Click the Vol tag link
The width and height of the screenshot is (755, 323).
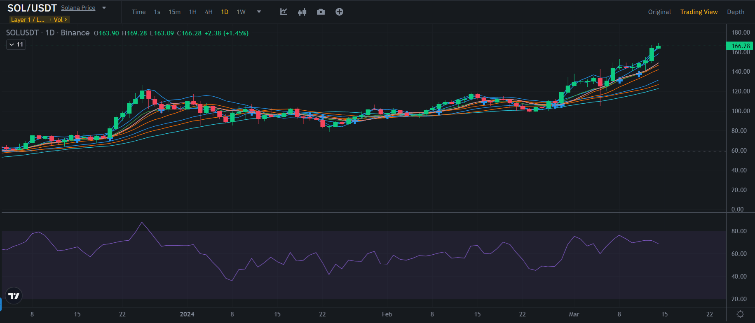coord(60,20)
